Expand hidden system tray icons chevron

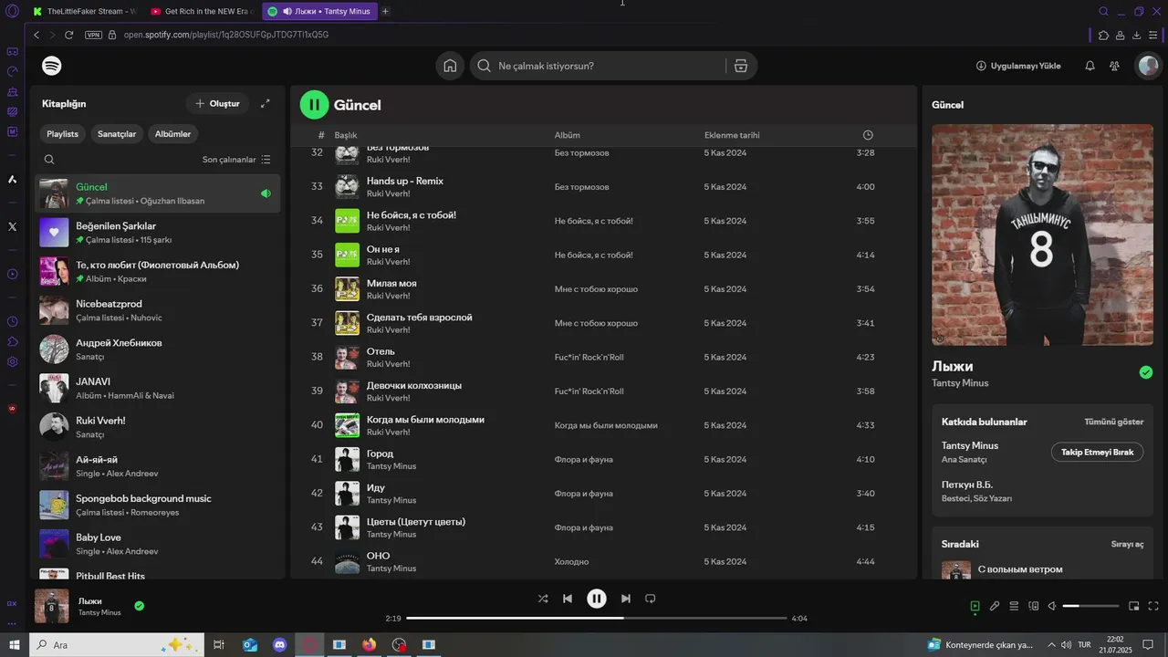1051,644
